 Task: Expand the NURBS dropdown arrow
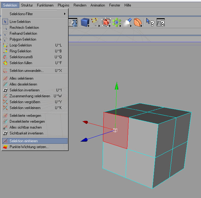click(109, 26)
